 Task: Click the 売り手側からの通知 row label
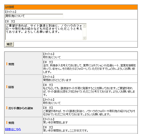coord(21,108)
